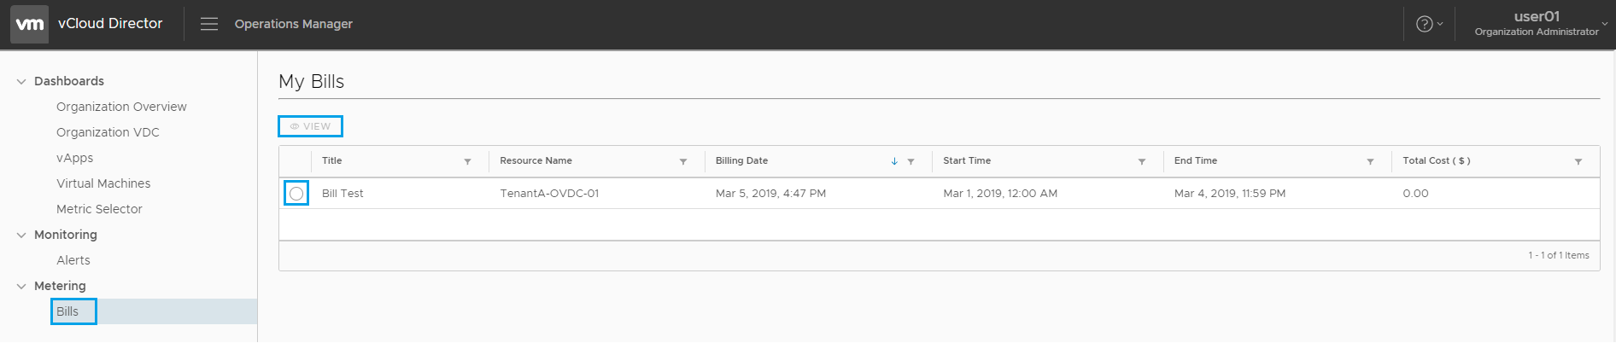
Task: Click the Title column filter icon
Action: pos(467,161)
